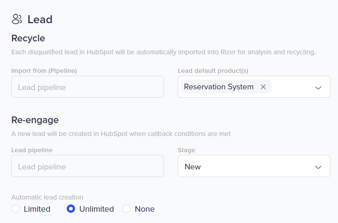Click the Recycle description about disqualified leads
338x223 pixels.
point(164,52)
